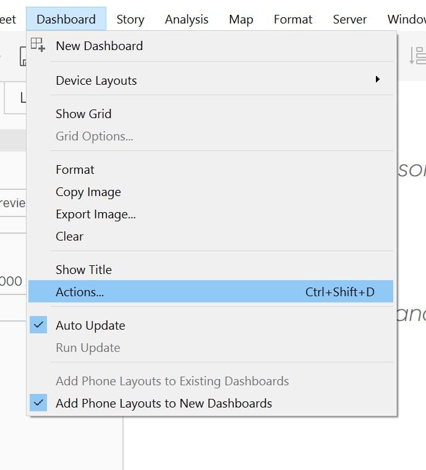Click the Device Layouts submenu arrow

point(378,79)
